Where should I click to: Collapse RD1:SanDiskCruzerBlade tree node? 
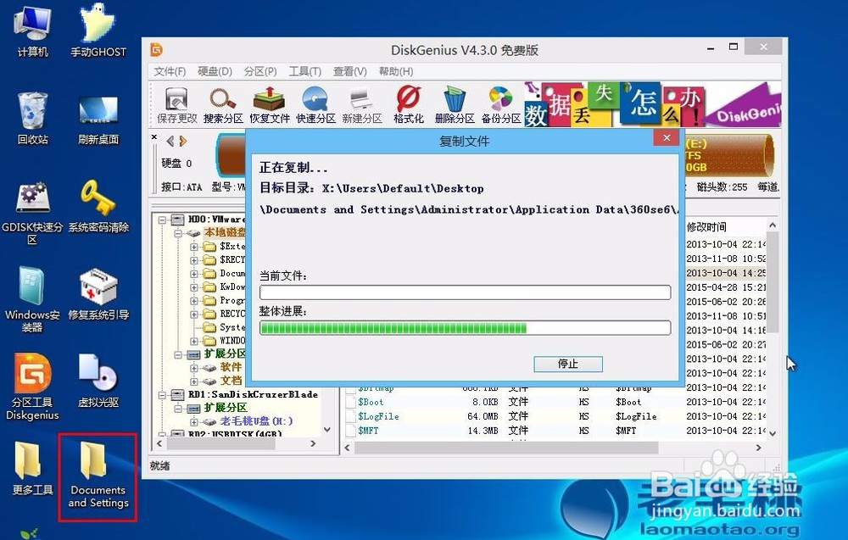[162, 394]
